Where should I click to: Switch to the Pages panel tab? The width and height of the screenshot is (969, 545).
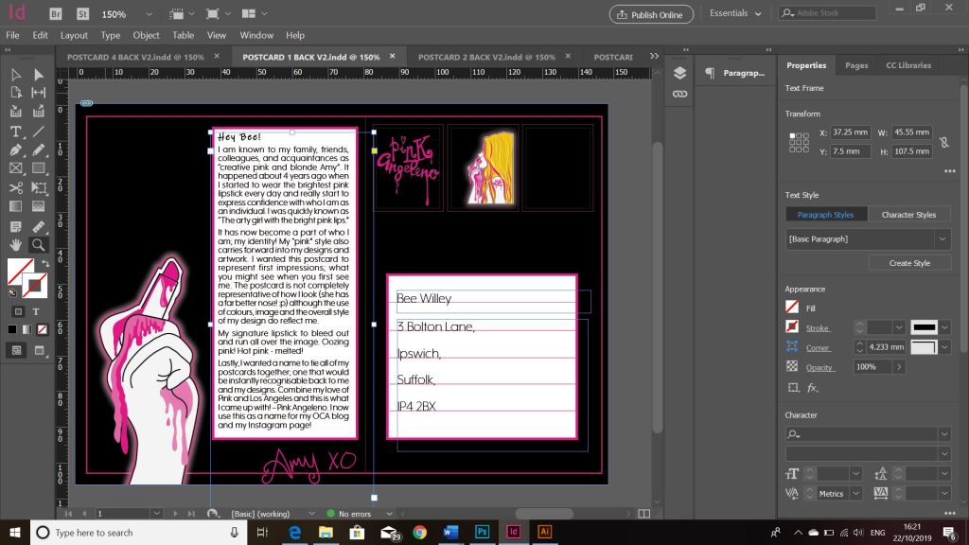click(856, 65)
